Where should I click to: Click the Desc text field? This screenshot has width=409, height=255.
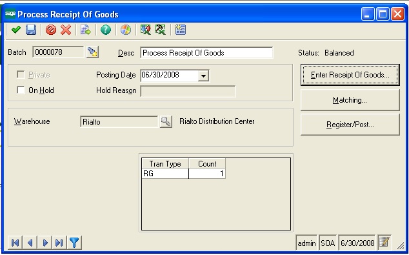[206, 53]
